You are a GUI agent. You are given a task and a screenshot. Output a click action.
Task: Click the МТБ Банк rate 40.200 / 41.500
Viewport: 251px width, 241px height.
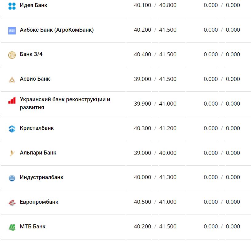click(155, 227)
